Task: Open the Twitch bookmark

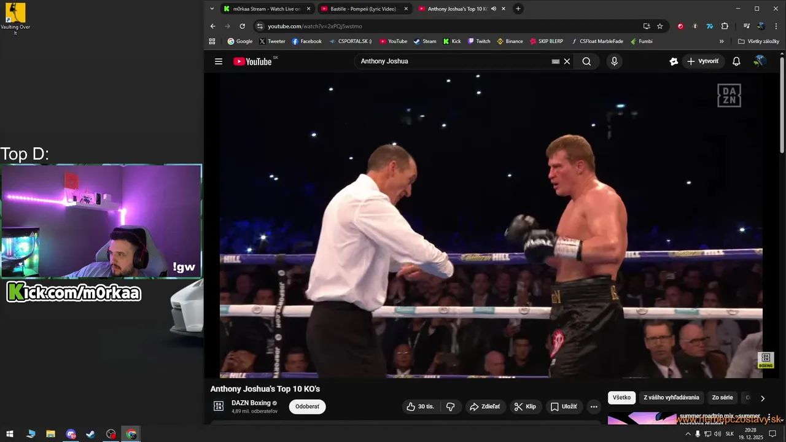Action: [x=479, y=41]
